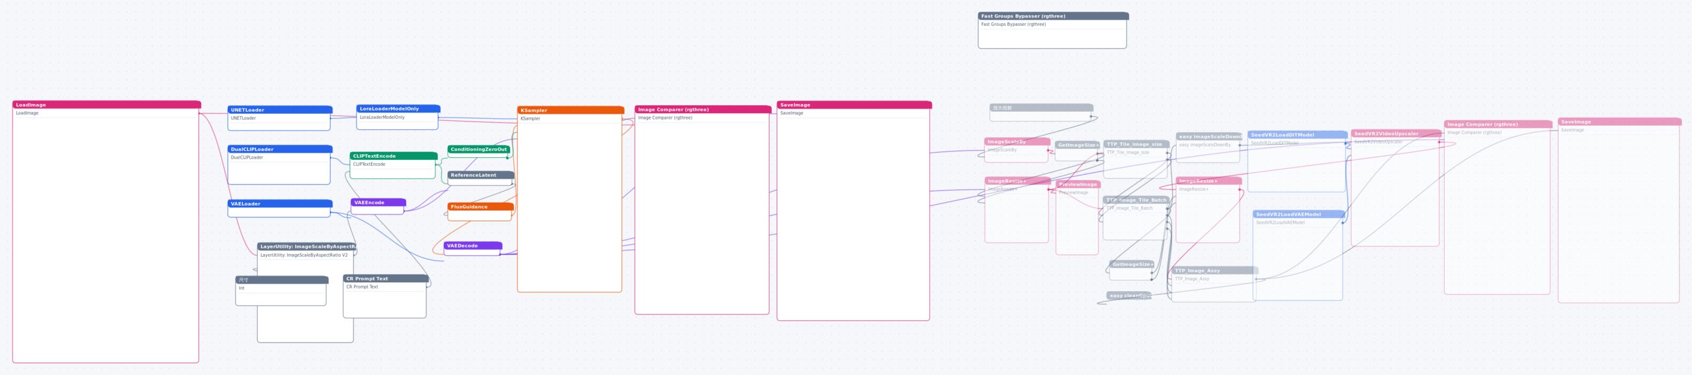Click the LayerUtility: ImageScaleByAspectRatio node title
Image resolution: width=1692 pixels, height=375 pixels.
point(307,246)
